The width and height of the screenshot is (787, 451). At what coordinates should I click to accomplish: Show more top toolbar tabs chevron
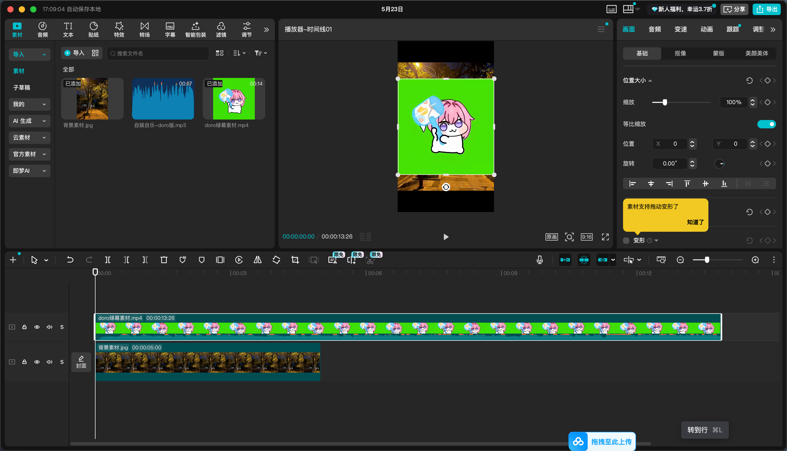coord(266,30)
